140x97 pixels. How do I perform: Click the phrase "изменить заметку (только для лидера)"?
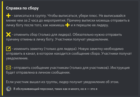pos(45,49)
